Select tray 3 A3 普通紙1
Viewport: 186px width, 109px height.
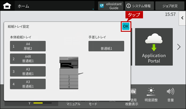click(x=28, y=71)
